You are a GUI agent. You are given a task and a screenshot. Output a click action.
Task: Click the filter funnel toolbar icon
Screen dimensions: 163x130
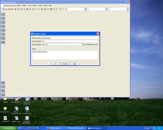click(x=60, y=9)
